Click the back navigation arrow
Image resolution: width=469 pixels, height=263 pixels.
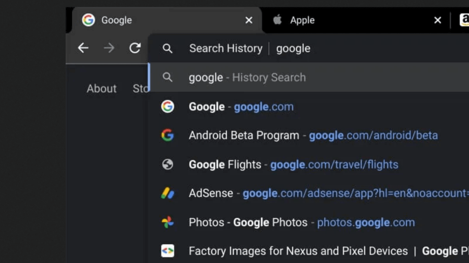(x=83, y=47)
